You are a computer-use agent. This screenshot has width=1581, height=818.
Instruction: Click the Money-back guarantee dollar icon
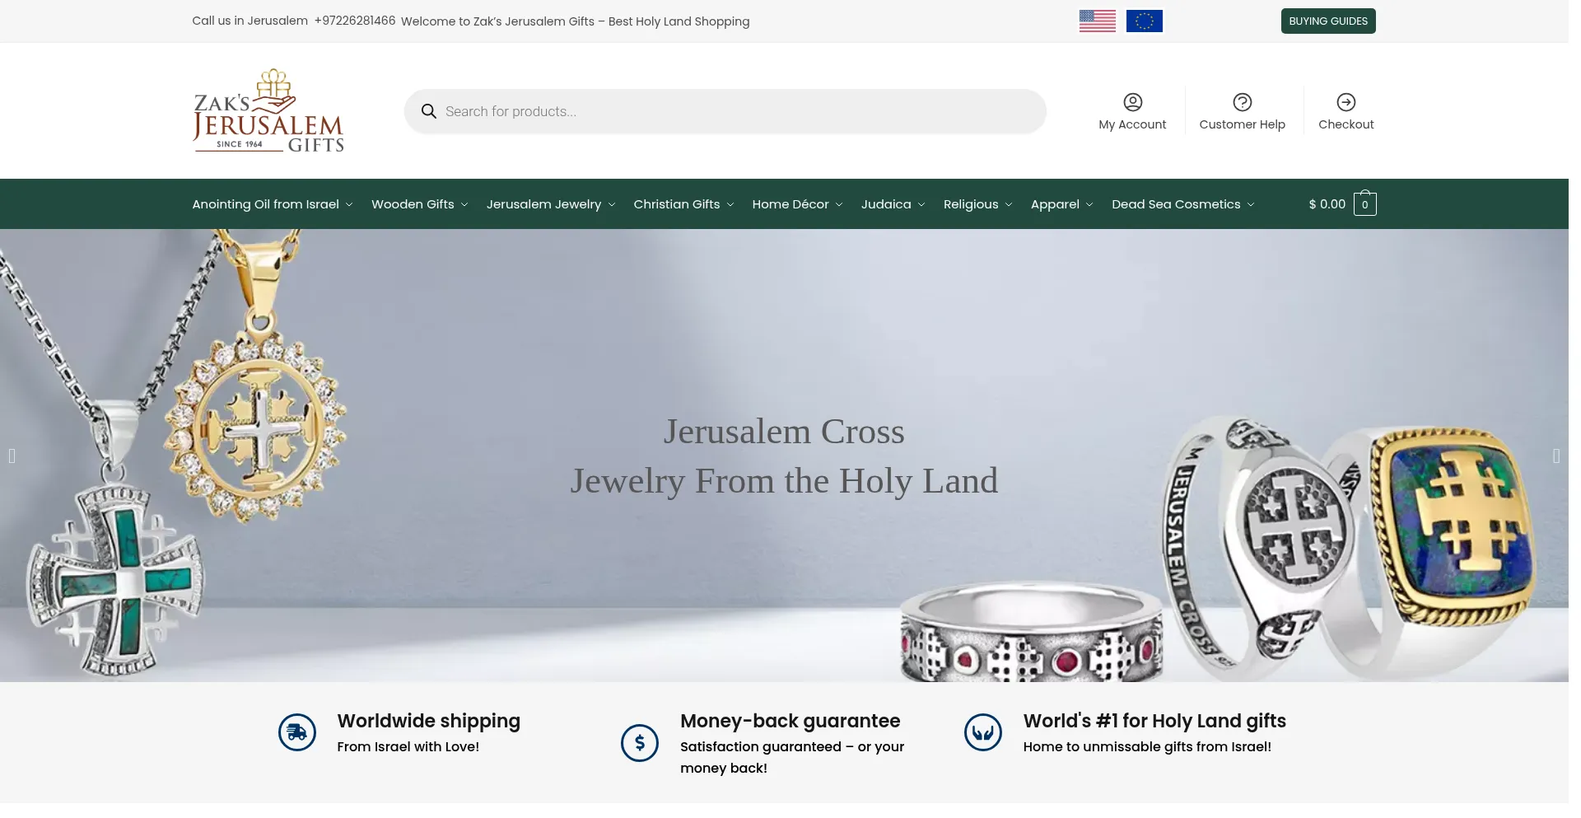pos(640,743)
